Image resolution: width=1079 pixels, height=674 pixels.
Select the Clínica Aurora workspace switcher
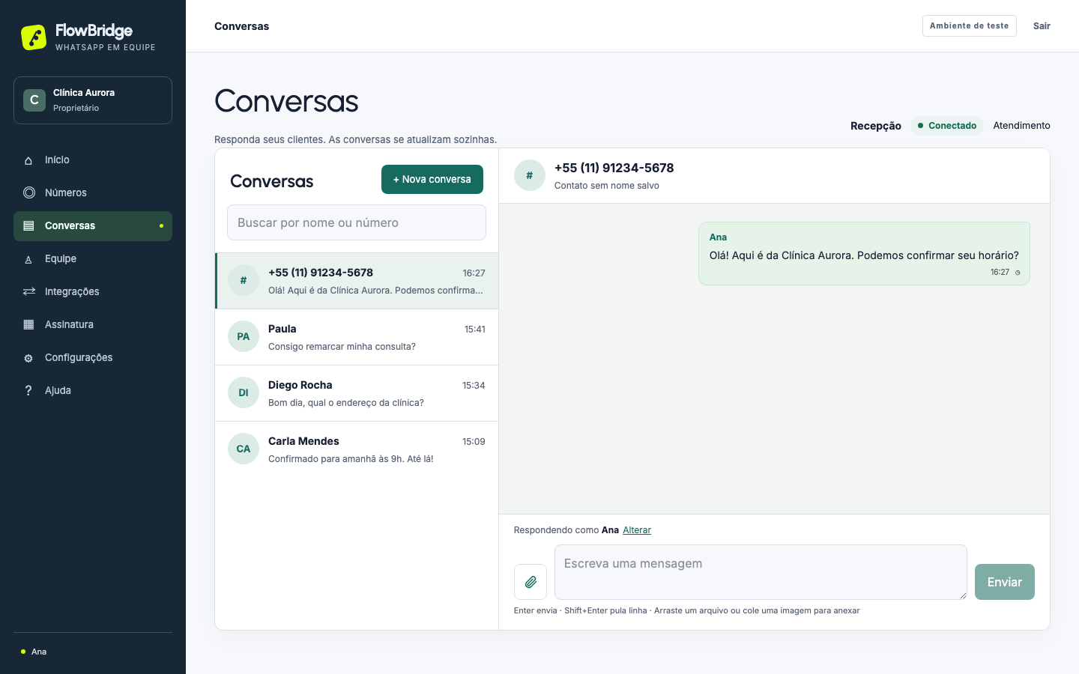click(93, 100)
